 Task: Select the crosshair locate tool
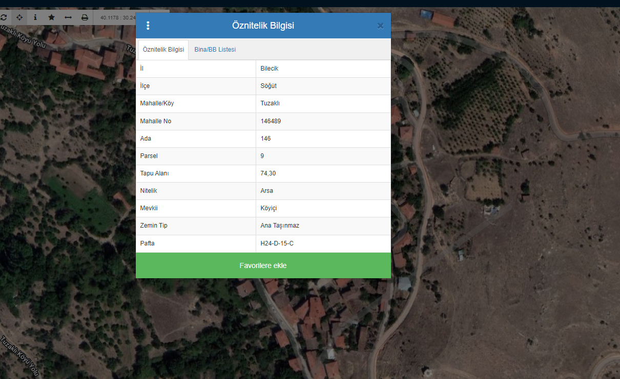point(19,17)
